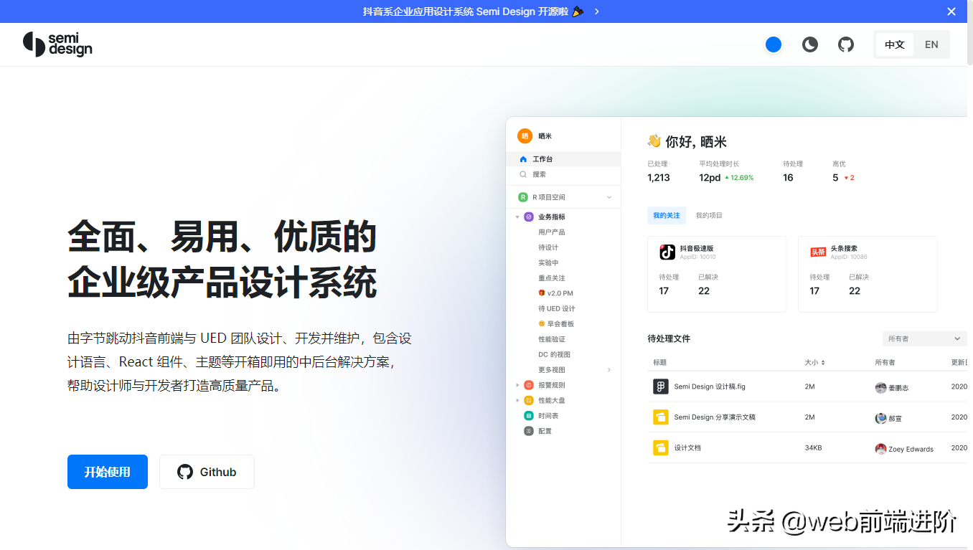This screenshot has height=550, width=973.
Task: Open the 早会看板 sidebar item
Action: coord(556,324)
